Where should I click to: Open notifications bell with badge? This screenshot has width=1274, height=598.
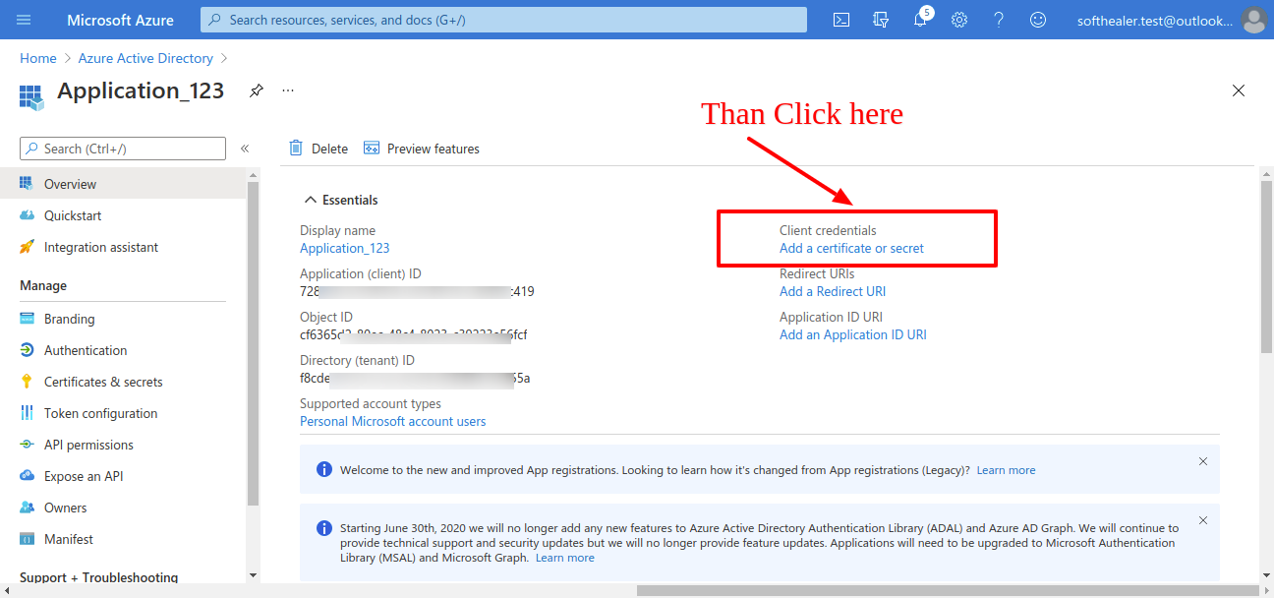[x=921, y=18]
